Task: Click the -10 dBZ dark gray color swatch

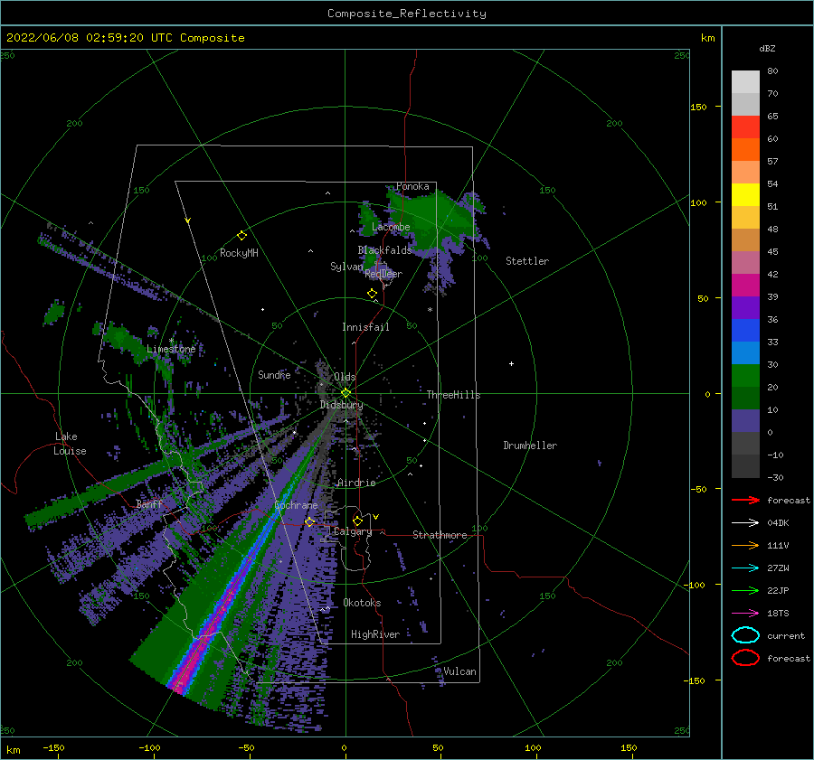Action: coord(745,466)
